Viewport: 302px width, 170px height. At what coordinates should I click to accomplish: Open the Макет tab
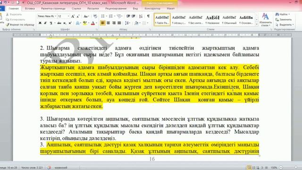point(171,8)
